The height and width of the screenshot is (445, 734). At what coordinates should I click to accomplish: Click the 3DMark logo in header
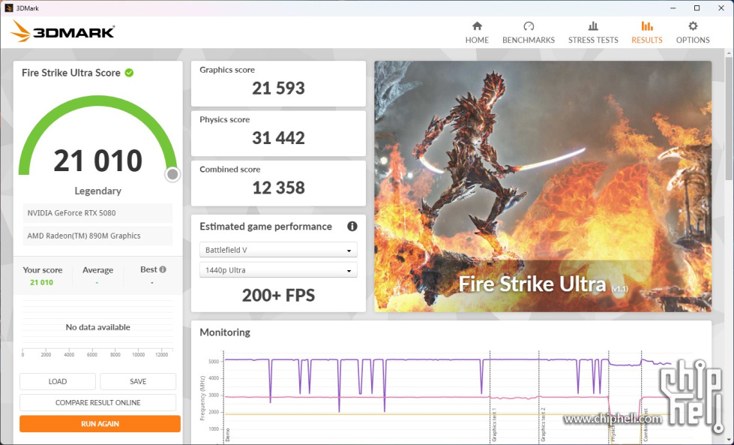click(63, 32)
